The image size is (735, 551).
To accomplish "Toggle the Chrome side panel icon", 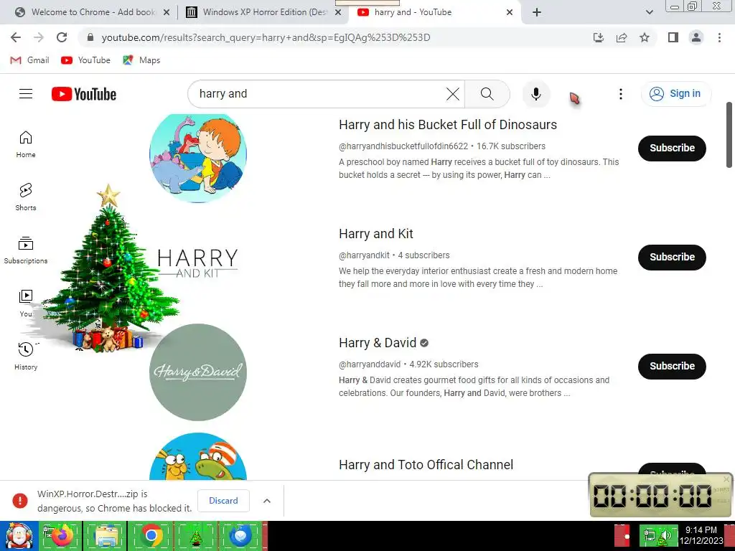I will [x=673, y=37].
